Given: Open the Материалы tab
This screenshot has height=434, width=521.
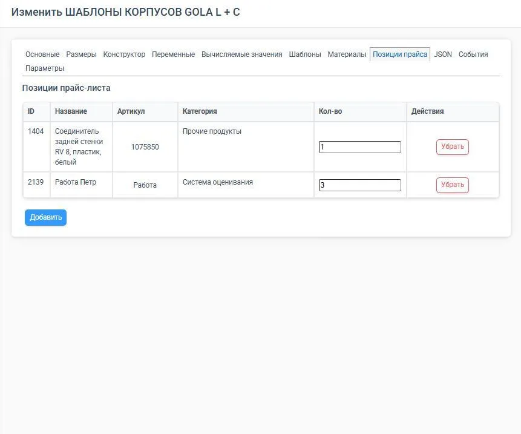Looking at the screenshot, I should coord(347,54).
